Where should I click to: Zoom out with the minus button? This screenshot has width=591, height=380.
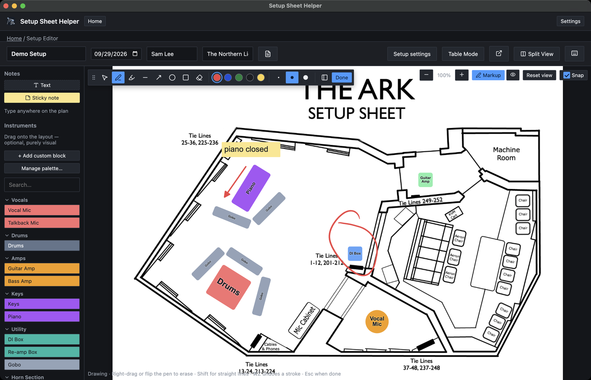click(x=426, y=75)
